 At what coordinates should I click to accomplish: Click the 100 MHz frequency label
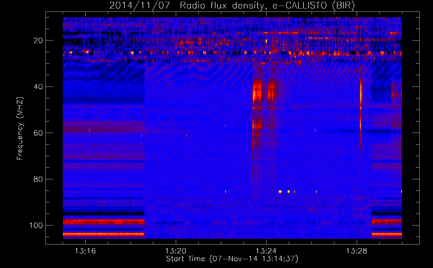point(36,225)
